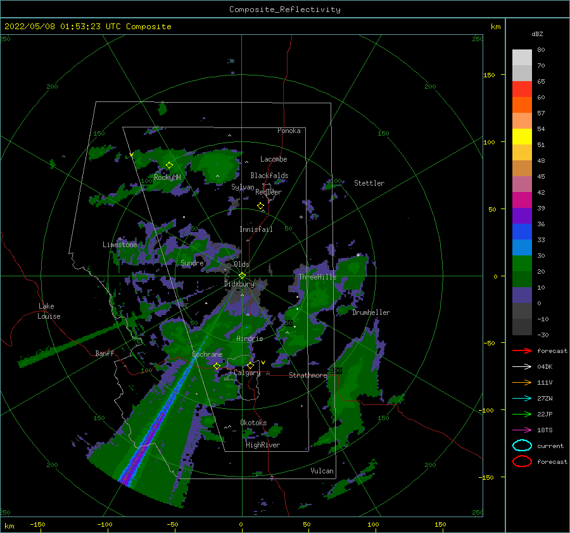The image size is (570, 533).
Task: Click the Ponoka city label
Action: click(289, 131)
